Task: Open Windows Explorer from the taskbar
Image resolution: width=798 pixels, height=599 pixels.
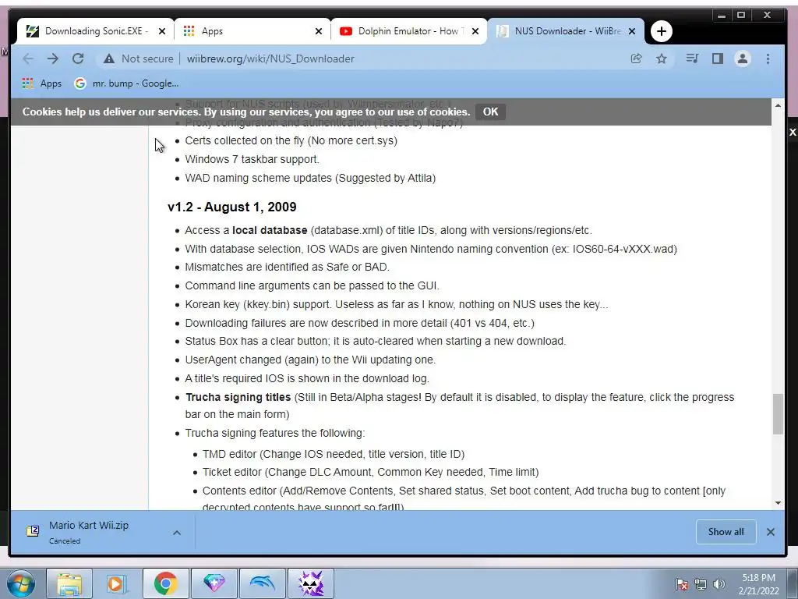Action: tap(69, 583)
